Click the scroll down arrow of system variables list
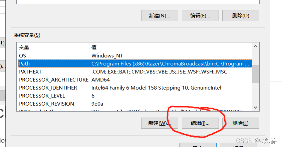The width and height of the screenshot is (282, 147). (x=255, y=107)
